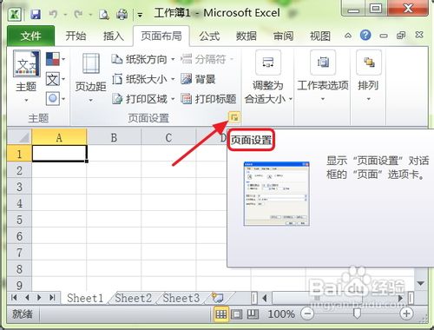434x330 pixels.
Task: Switch to the 公式 ribbon tab
Action: tap(209, 36)
